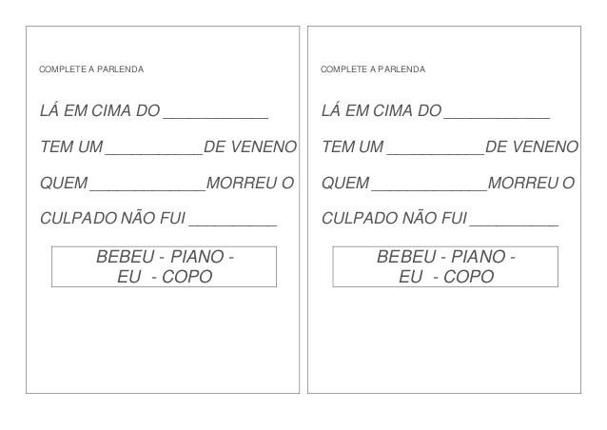Click DE VENENO text in the right card
The height and width of the screenshot is (430, 607).
(532, 148)
